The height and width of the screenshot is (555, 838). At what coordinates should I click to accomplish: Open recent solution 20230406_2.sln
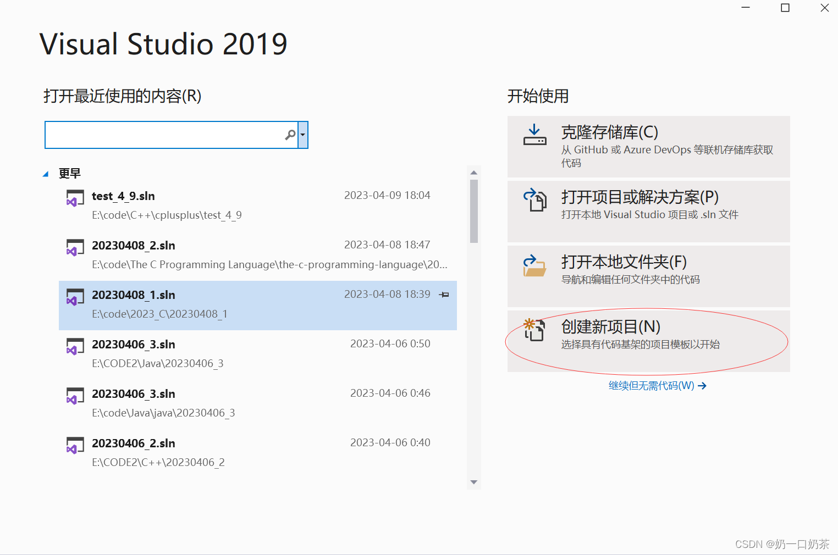click(258, 454)
